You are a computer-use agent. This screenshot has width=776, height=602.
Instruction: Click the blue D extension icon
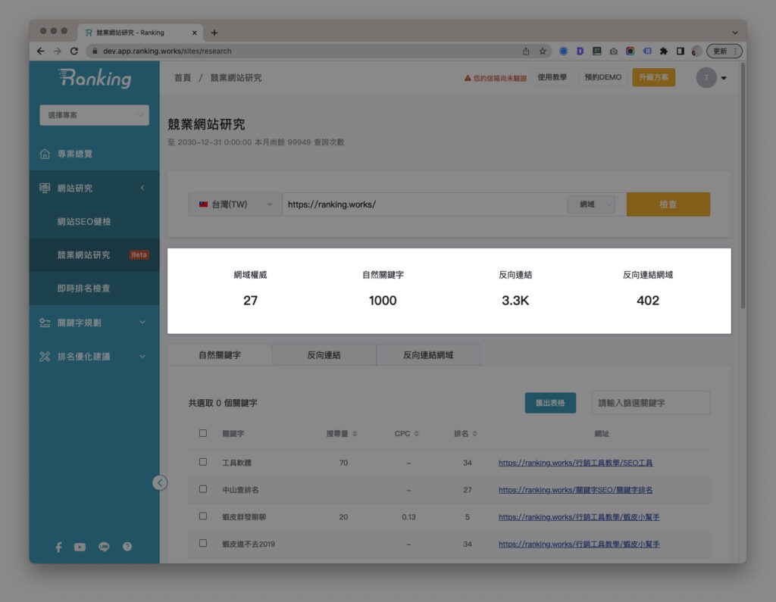pos(580,51)
